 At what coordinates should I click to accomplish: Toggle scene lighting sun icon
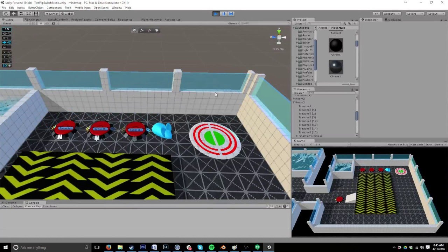point(41,23)
